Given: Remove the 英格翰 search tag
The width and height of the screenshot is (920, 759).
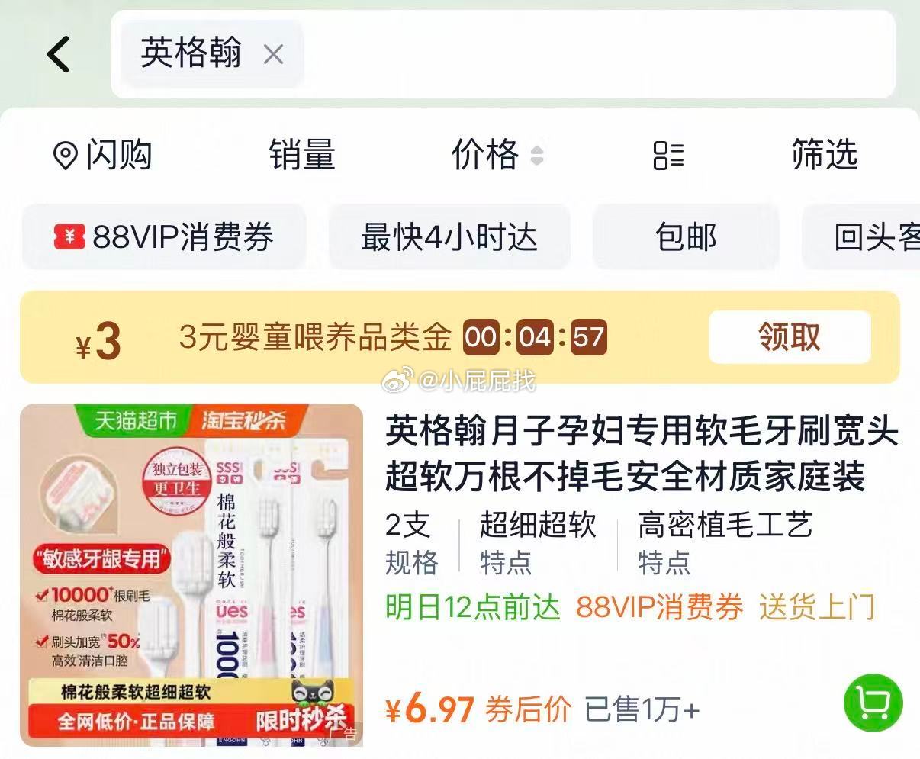Looking at the screenshot, I should [x=273, y=54].
